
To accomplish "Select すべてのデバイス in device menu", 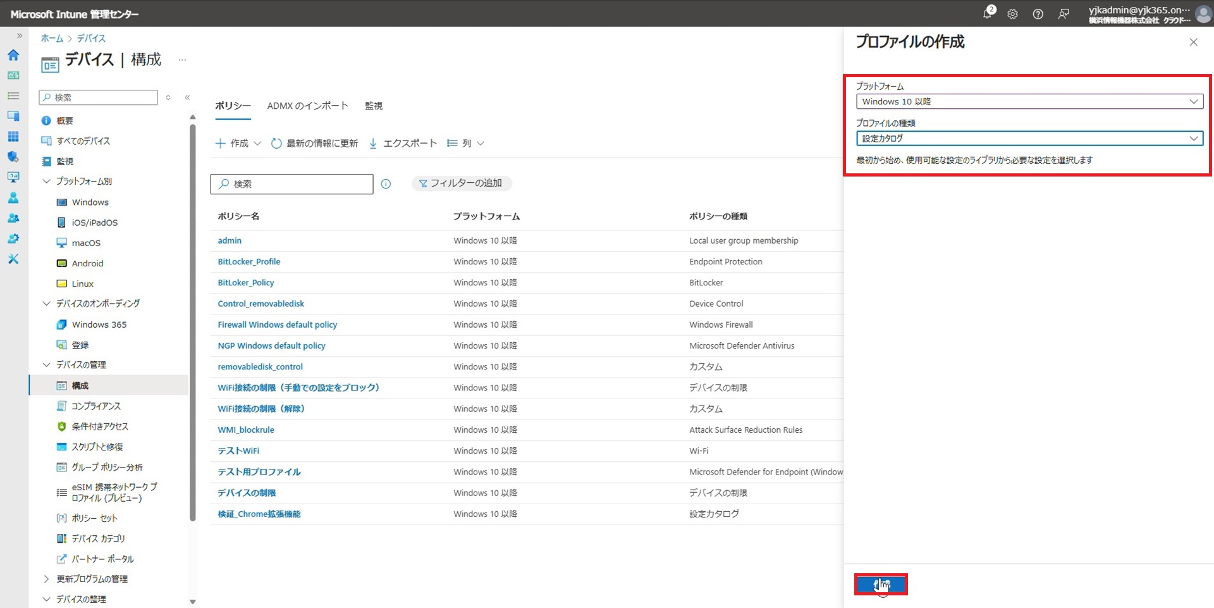I will coord(83,141).
